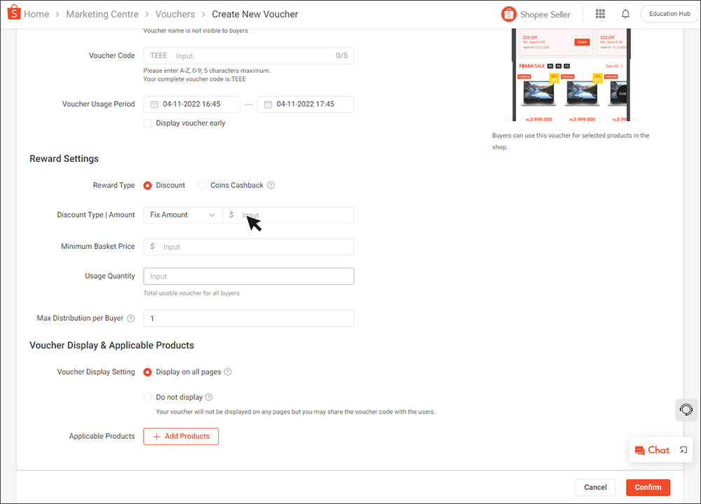
Task: Click the Add Products button
Action: [181, 436]
